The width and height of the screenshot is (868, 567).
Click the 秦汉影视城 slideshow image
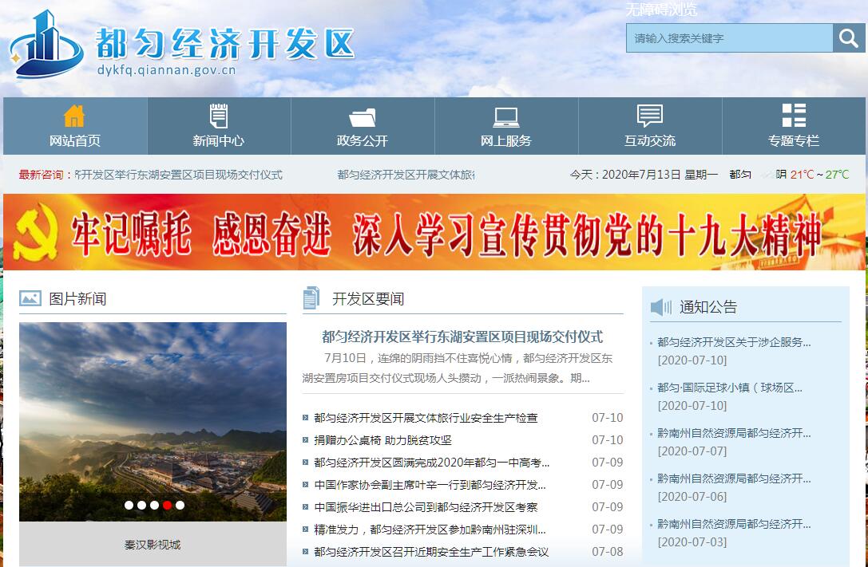point(153,421)
